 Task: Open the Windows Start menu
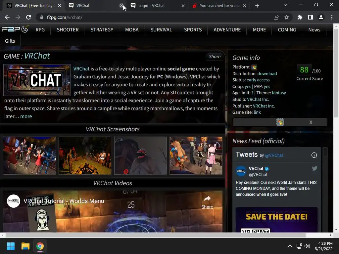(11, 246)
